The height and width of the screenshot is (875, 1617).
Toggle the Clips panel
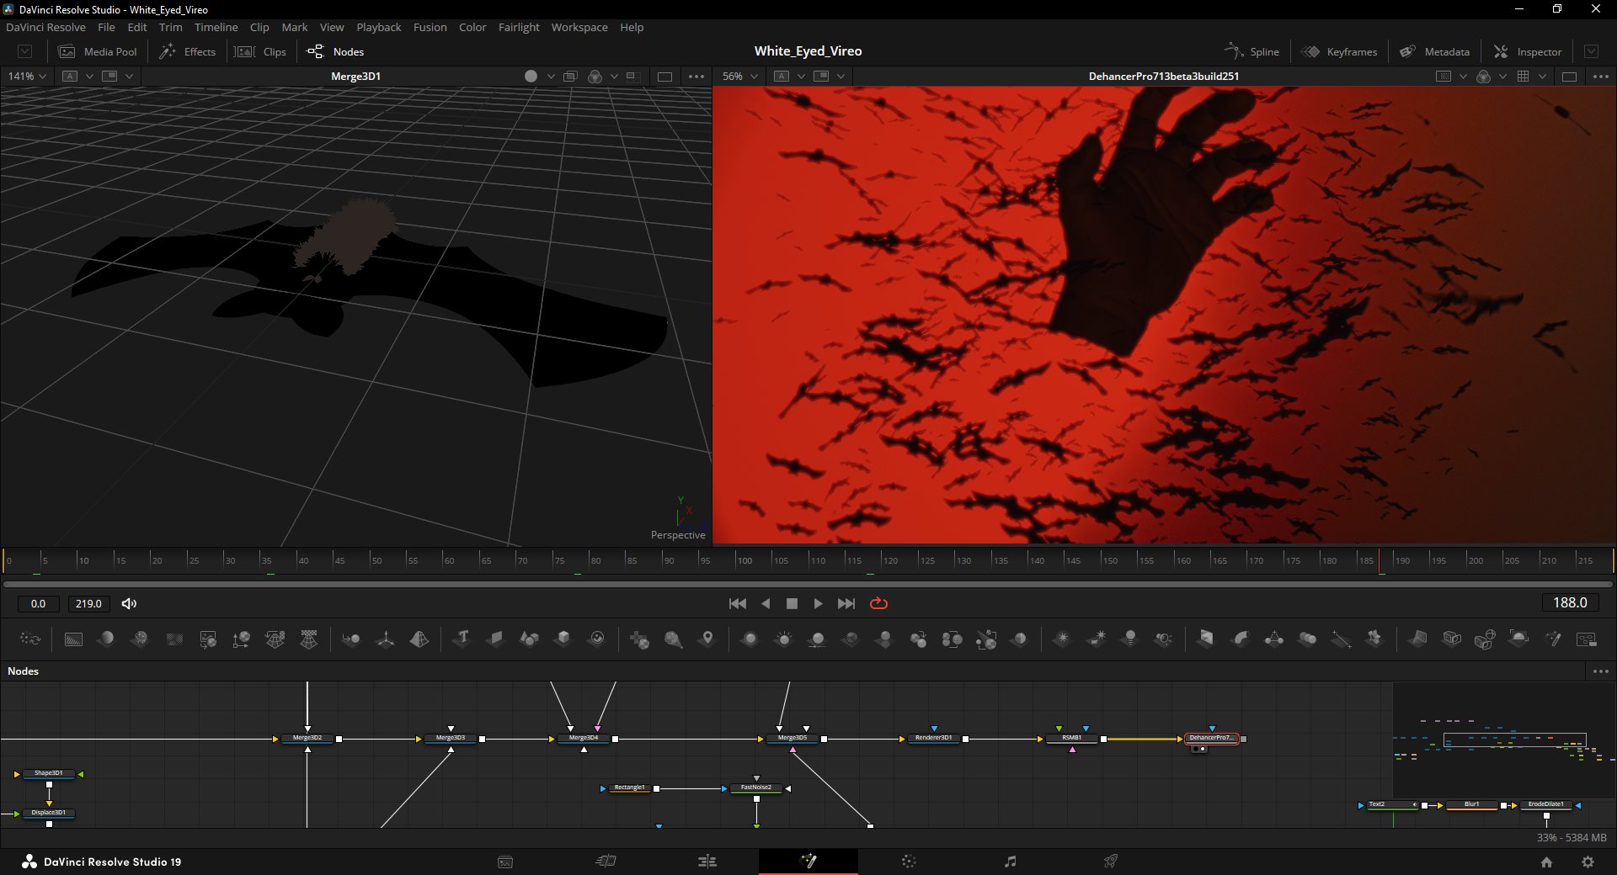(260, 51)
